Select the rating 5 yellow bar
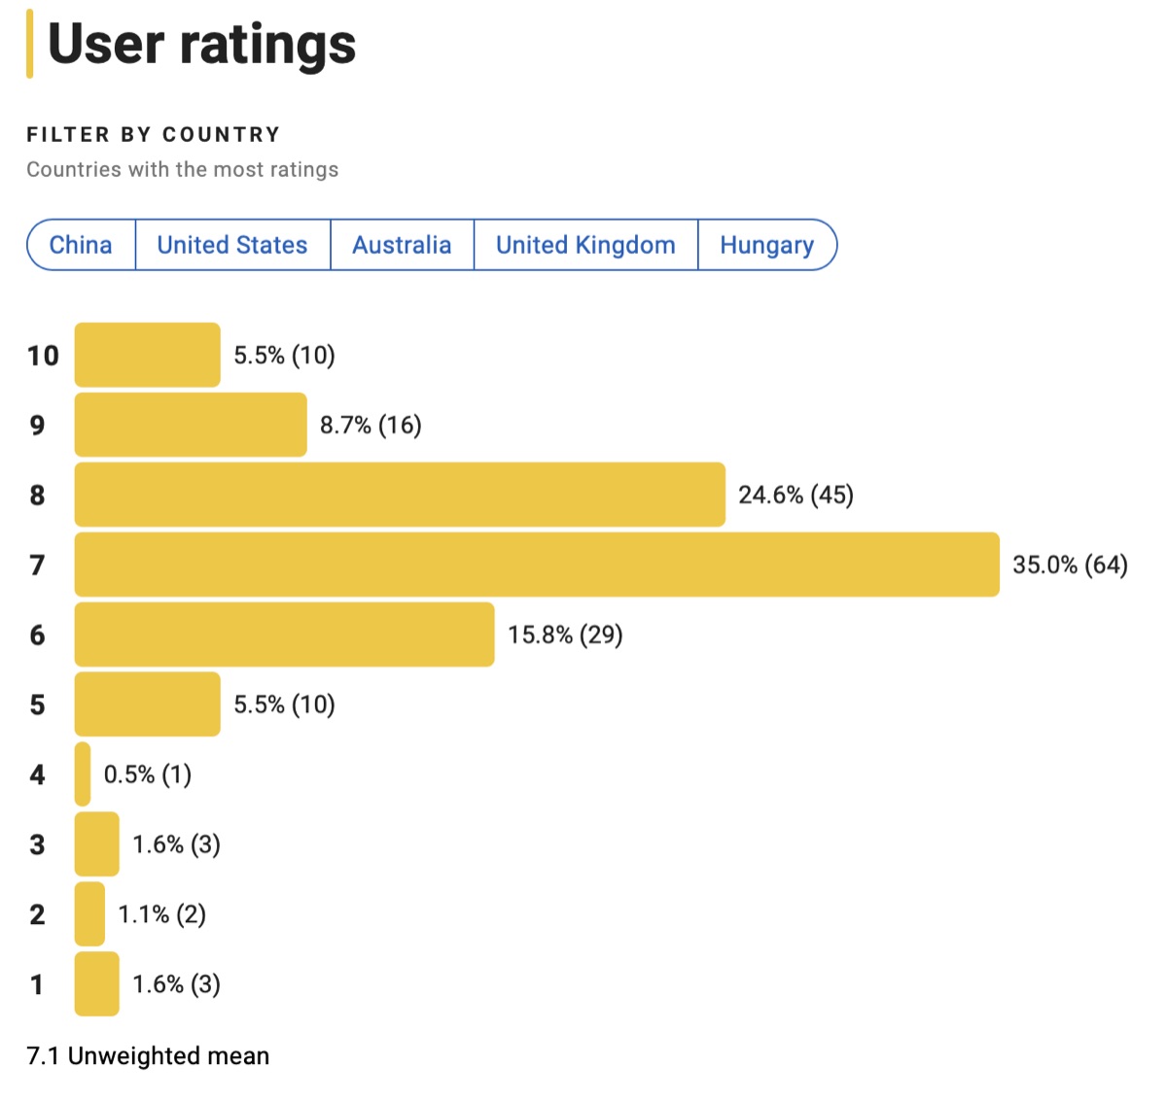 click(147, 705)
